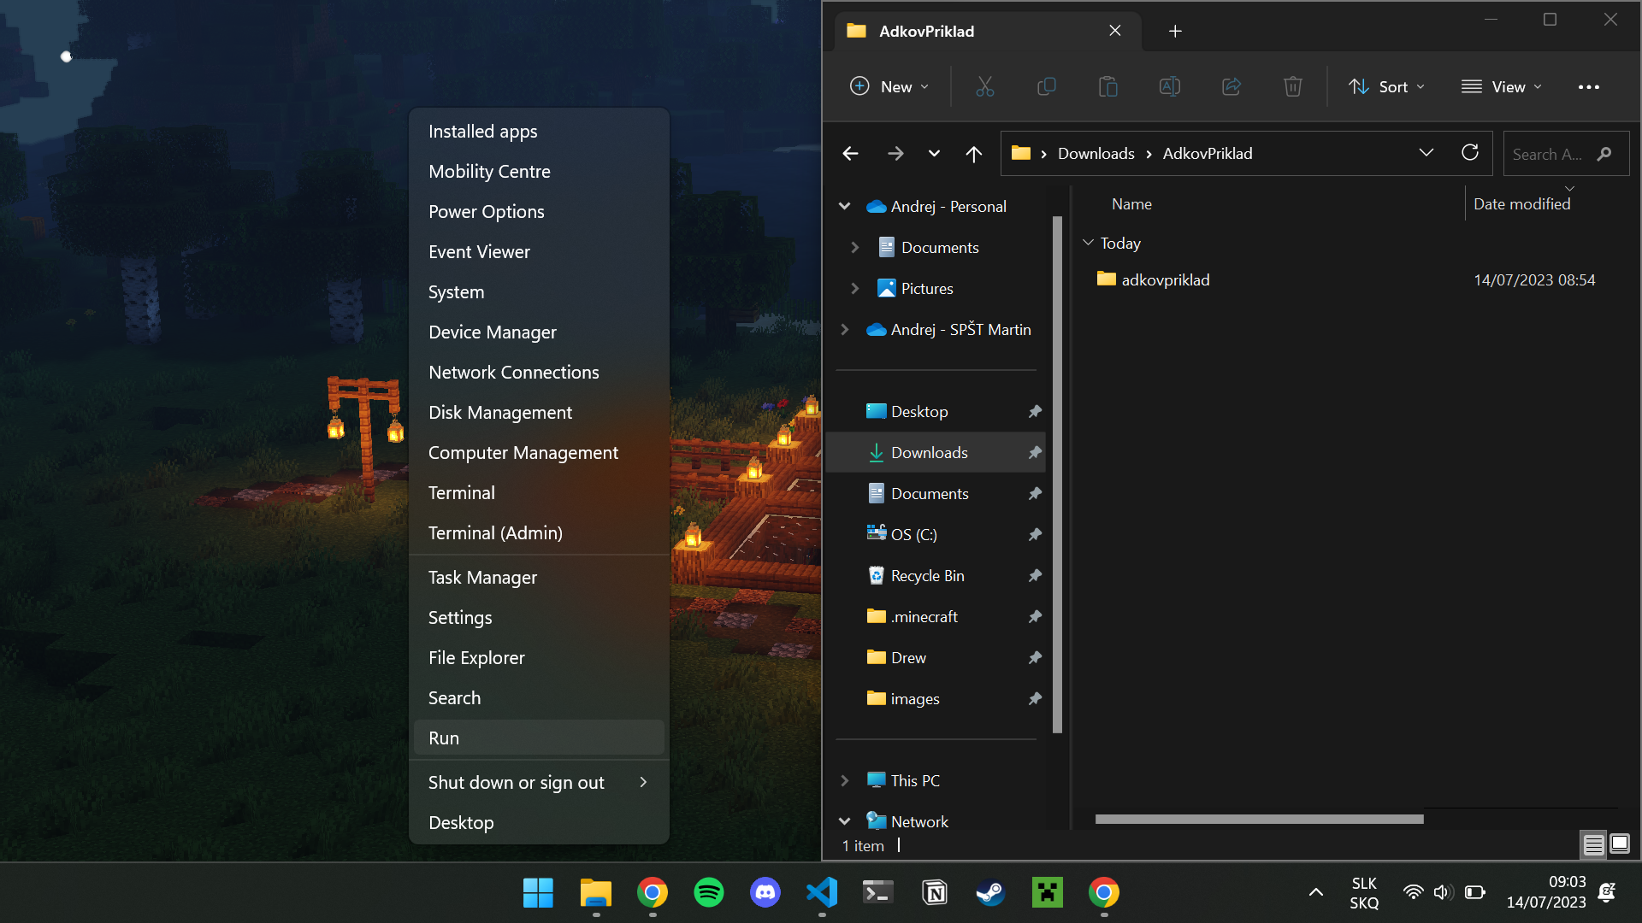Viewport: 1642px width, 923px height.
Task: Open Settings from the Win+X menu
Action: pyautogui.click(x=539, y=617)
